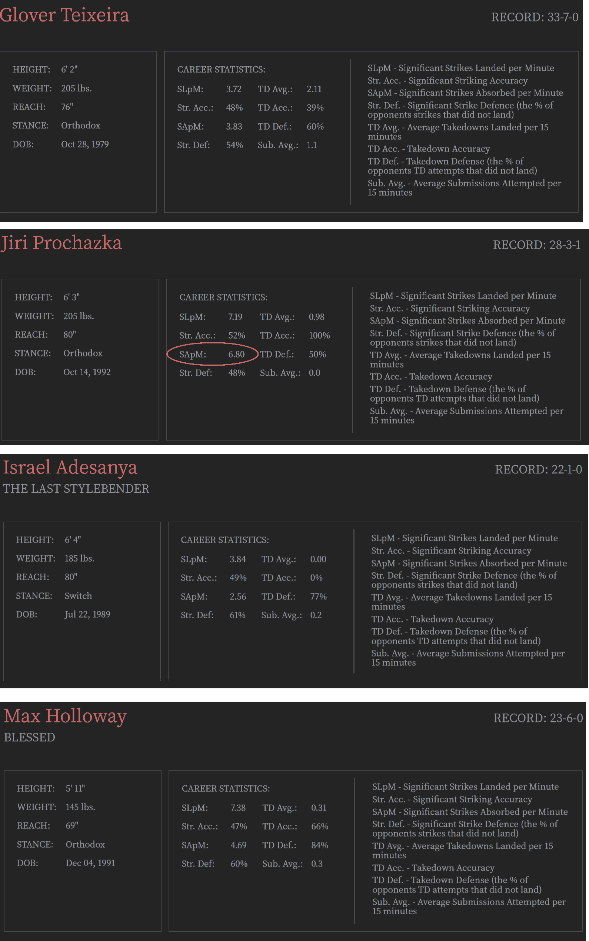Click Prochazka's Sub. Avg. value 0.0
The width and height of the screenshot is (589, 941).
[315, 373]
